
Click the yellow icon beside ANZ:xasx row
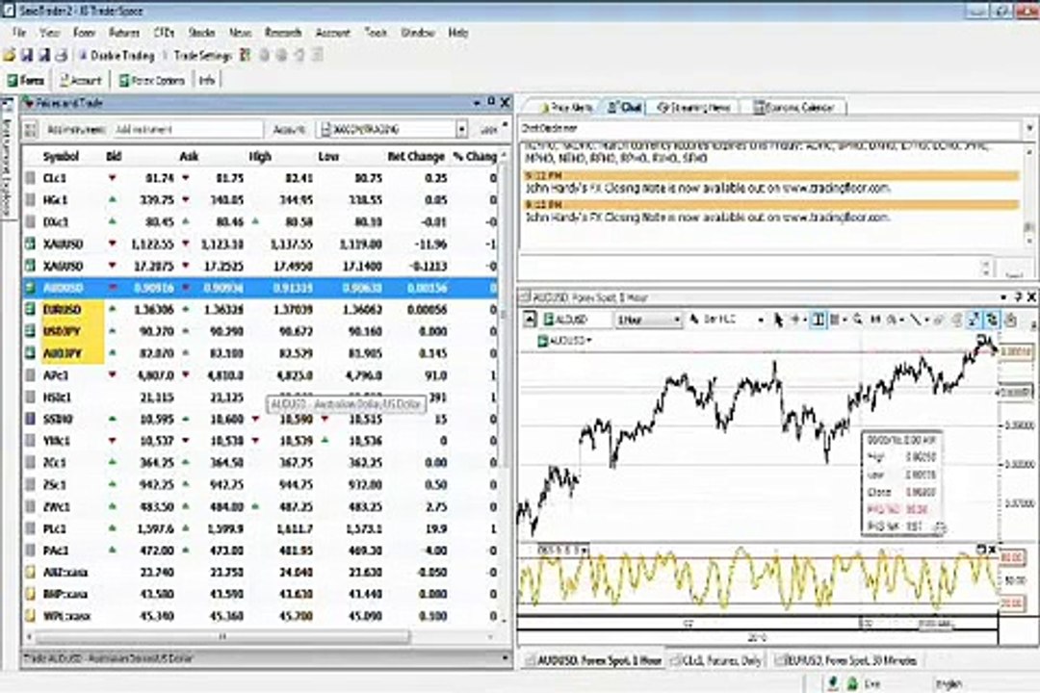(x=30, y=573)
